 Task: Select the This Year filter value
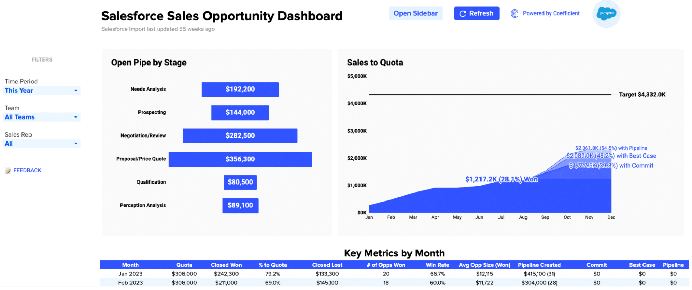(19, 91)
